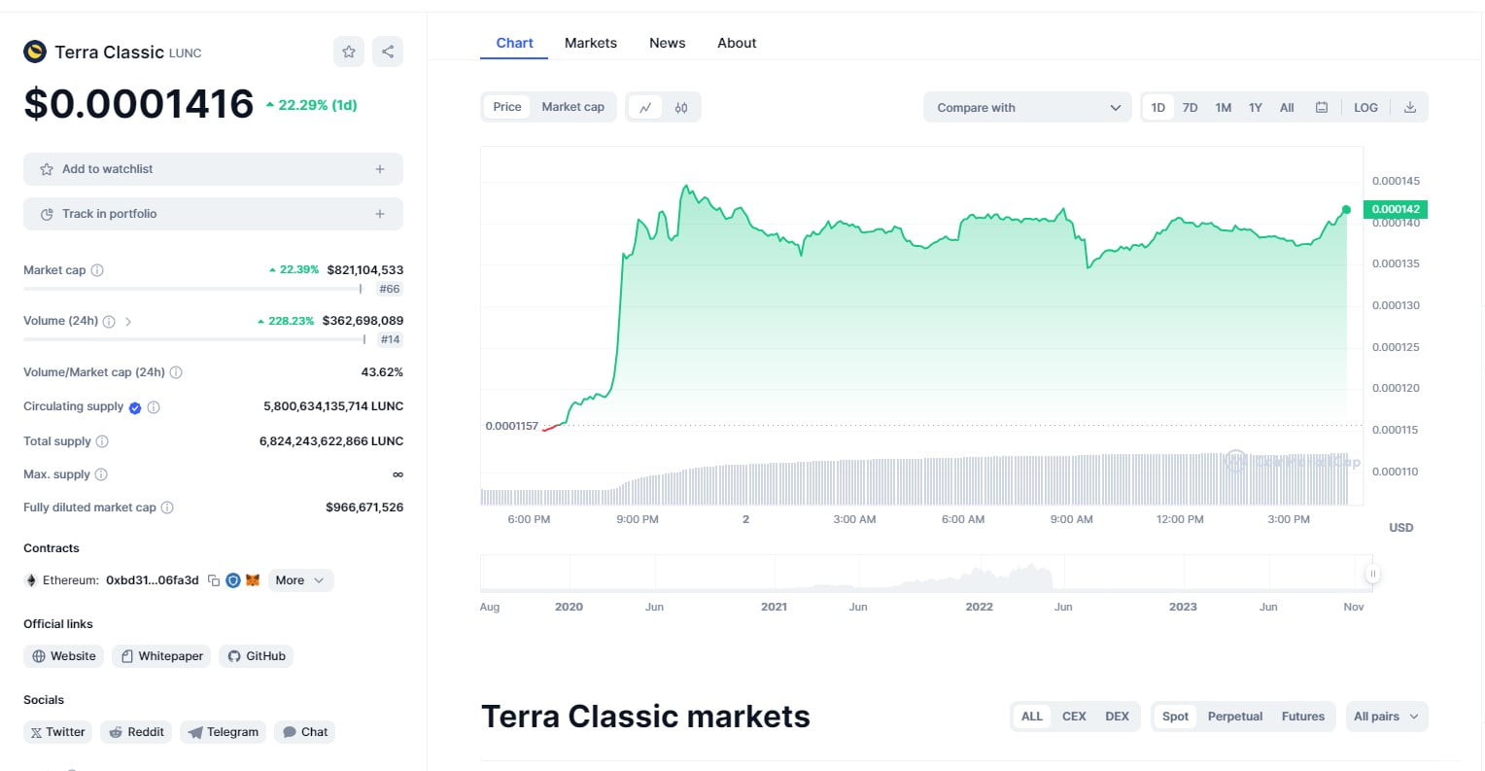Switch to the Markets tab
This screenshot has height=771, width=1485.
coord(591,43)
